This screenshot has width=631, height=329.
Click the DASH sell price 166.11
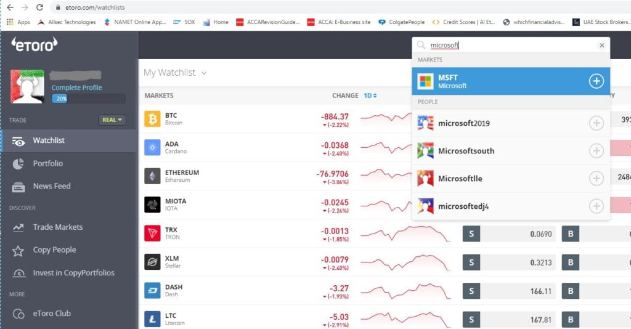[x=541, y=291]
